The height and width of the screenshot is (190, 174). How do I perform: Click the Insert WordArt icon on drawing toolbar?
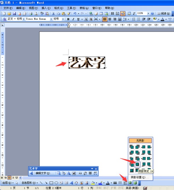coord(66,183)
